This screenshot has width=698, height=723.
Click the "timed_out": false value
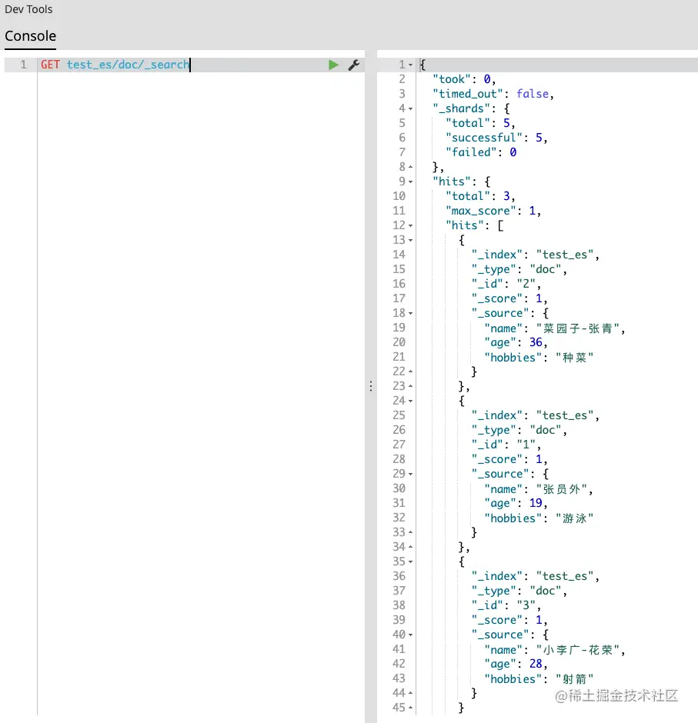tap(533, 94)
